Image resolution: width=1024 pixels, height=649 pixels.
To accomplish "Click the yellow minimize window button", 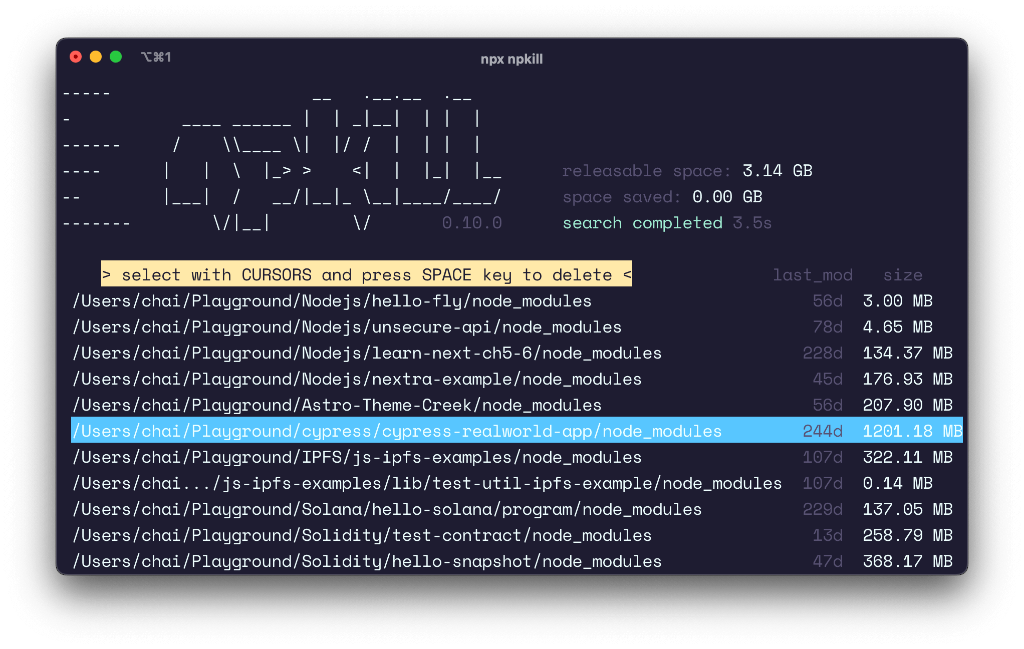I will pos(96,57).
